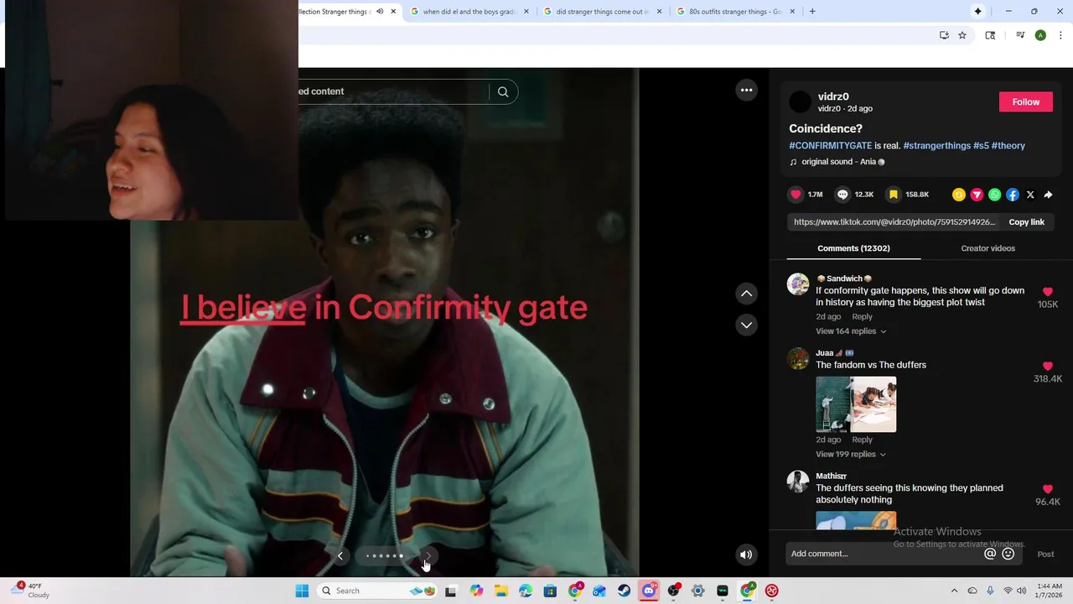
Task: Copy the post link
Action: tap(1026, 222)
